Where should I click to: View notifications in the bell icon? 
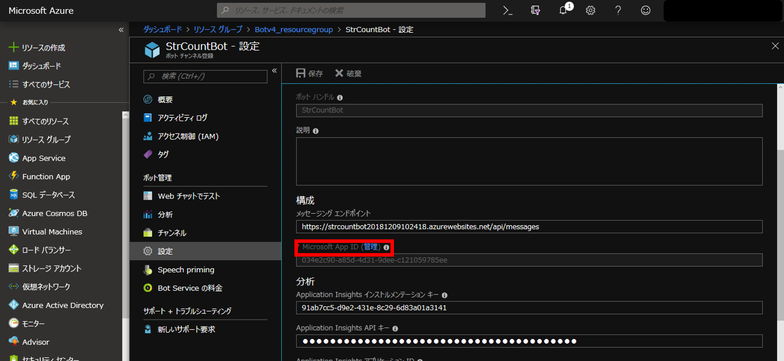click(x=563, y=11)
